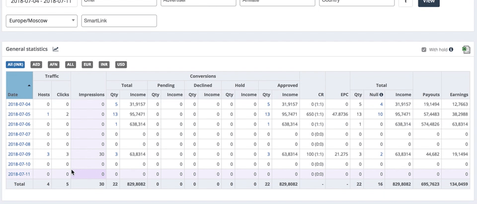This screenshot has height=204, width=477.
Task: Sort by the Hosts column header
Action: coord(44,95)
